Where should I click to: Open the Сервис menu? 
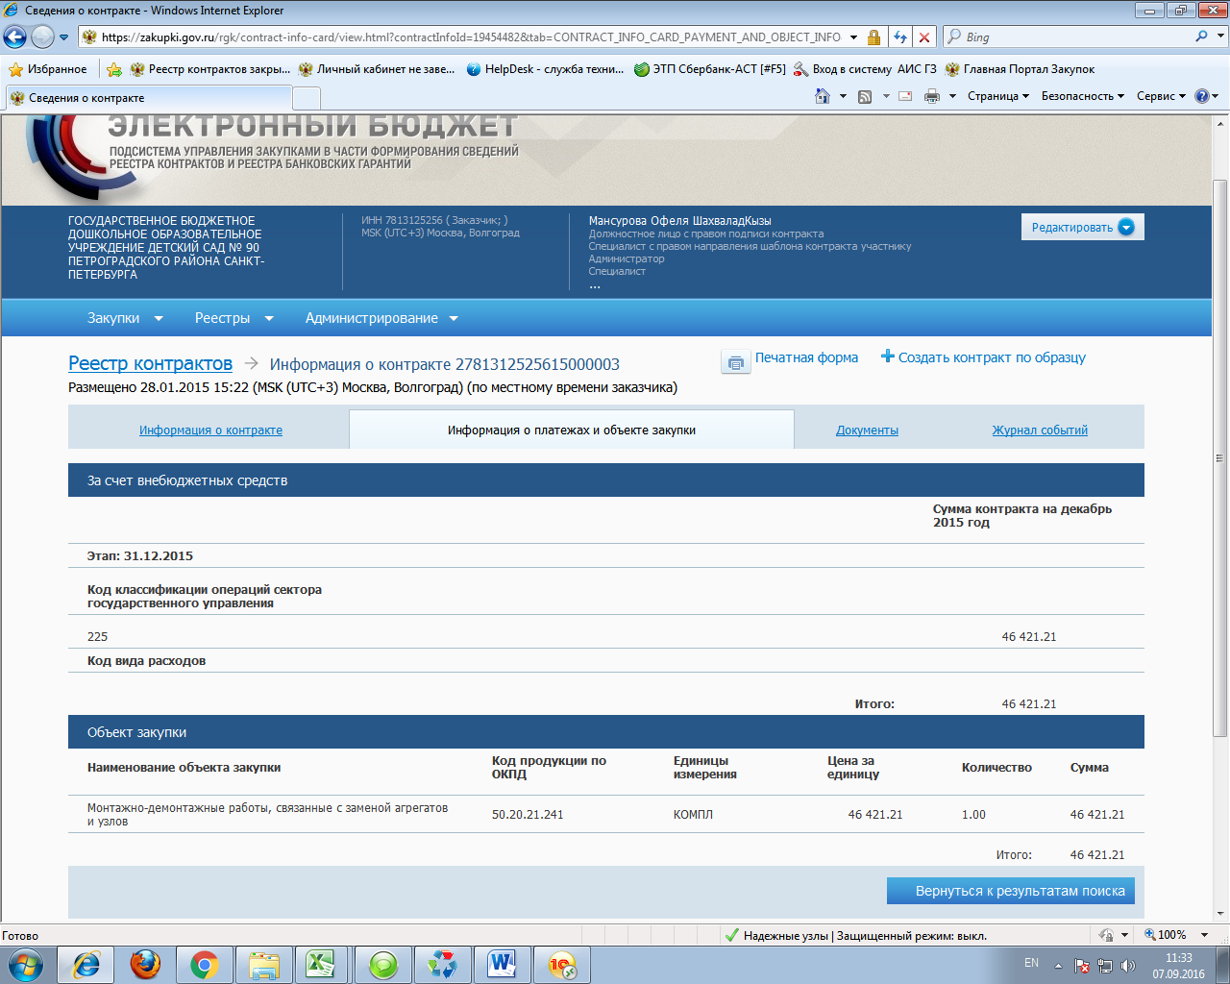[1161, 96]
